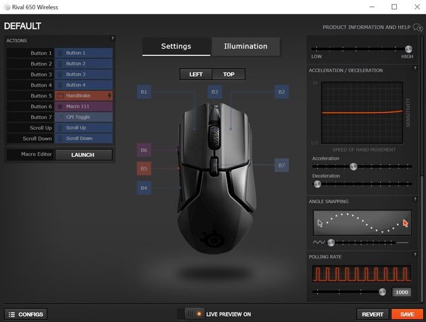Click the polling rate waveform display
The height and width of the screenshot is (322, 426).
click(362, 273)
